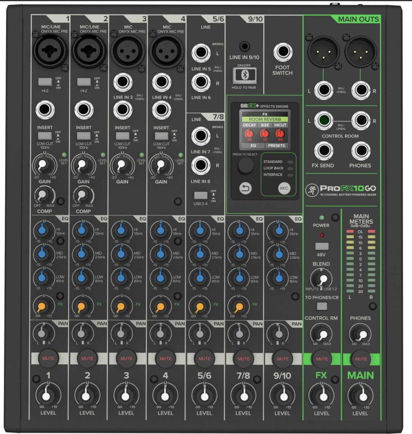Mute channel 3
This screenshot has height=434, width=412.
pos(127,359)
